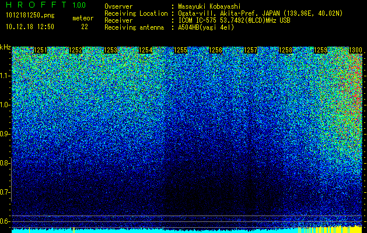Click the 0.8 frequency axis label
The width and height of the screenshot is (367, 233).
click(4, 163)
